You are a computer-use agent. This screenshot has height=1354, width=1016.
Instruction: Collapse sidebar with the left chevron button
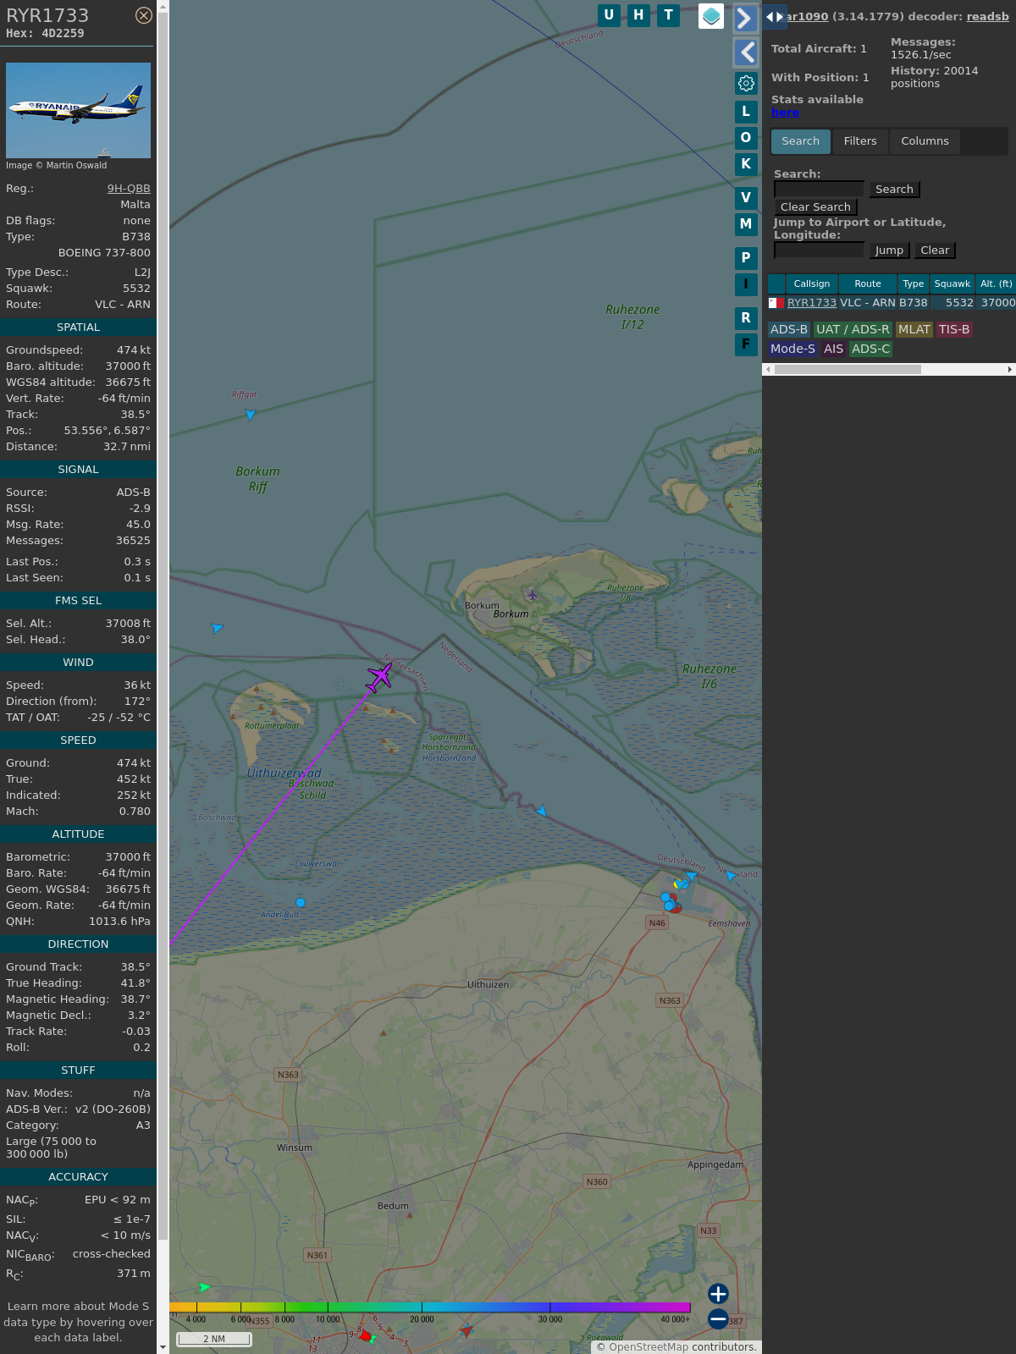pyautogui.click(x=745, y=52)
